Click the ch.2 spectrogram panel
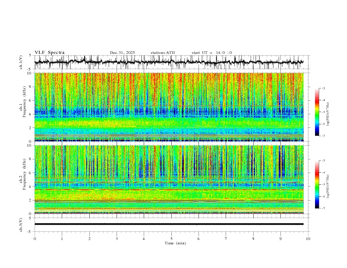 [x=169, y=180]
